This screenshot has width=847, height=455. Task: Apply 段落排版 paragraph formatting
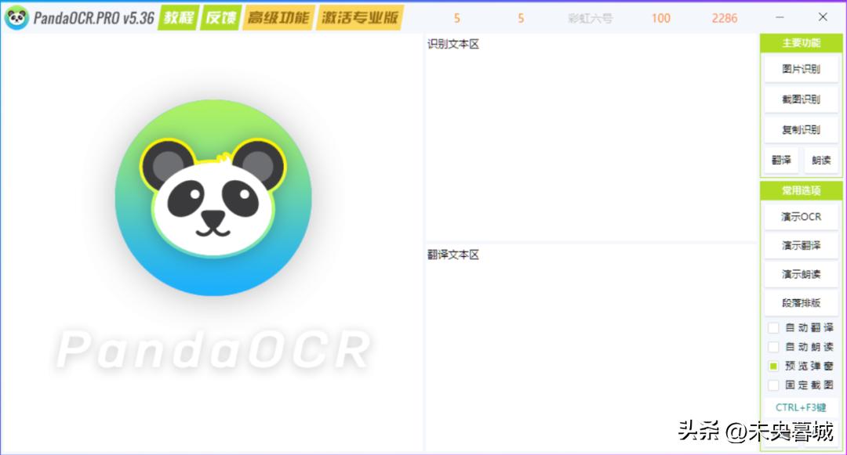801,303
